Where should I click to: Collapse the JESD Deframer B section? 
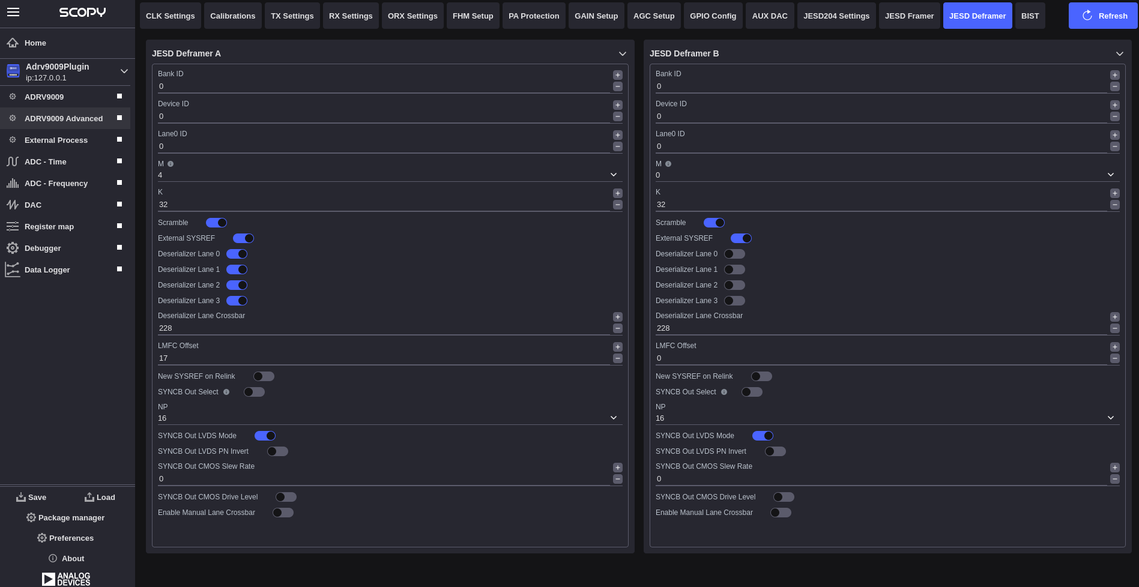pos(1120,53)
